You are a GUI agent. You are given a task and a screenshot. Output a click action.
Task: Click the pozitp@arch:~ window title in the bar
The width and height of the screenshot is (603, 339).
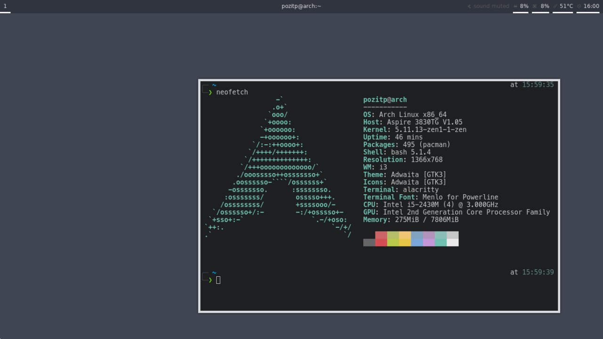coord(301,6)
